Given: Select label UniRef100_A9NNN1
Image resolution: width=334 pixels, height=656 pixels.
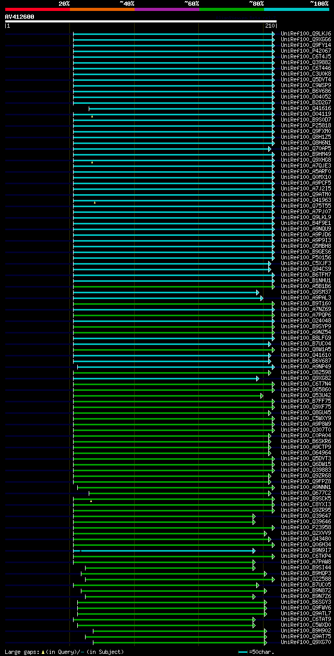Looking at the screenshot, I should [306, 487].
